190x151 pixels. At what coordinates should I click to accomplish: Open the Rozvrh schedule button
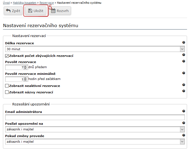60,11
